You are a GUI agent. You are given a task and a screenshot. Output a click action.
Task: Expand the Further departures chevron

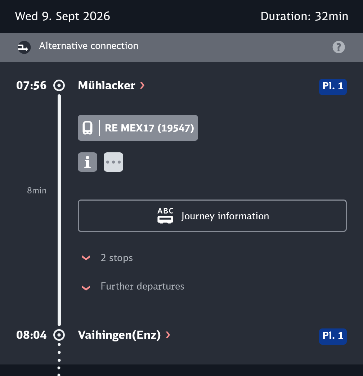[86, 288]
